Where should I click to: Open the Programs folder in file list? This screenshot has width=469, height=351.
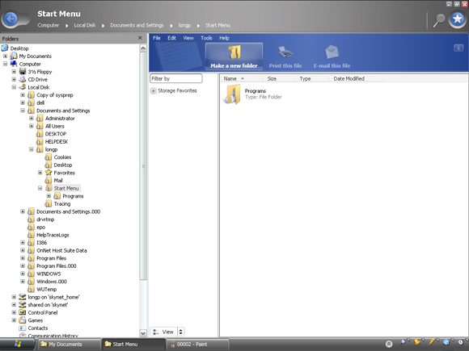point(232,94)
